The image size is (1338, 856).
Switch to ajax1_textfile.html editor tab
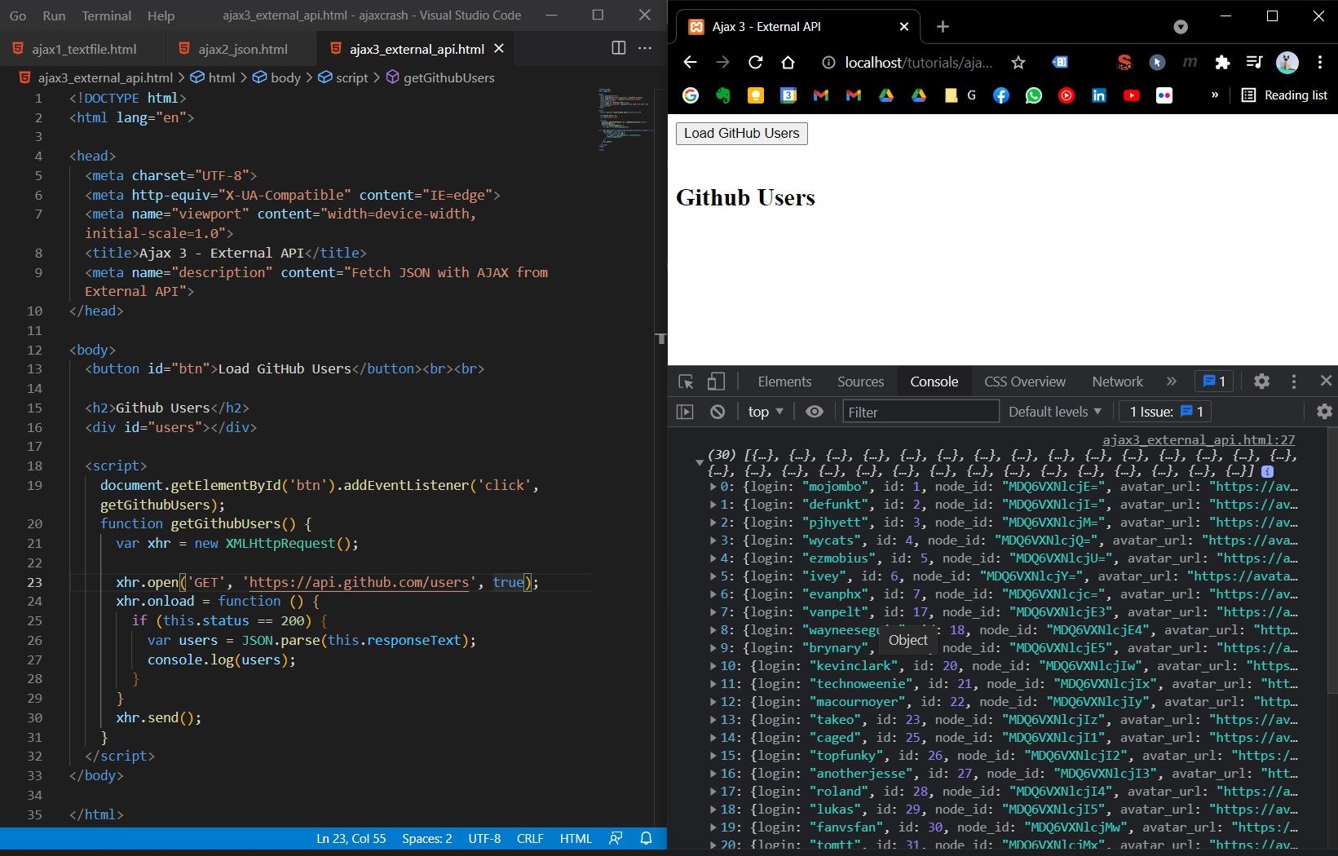[x=83, y=49]
